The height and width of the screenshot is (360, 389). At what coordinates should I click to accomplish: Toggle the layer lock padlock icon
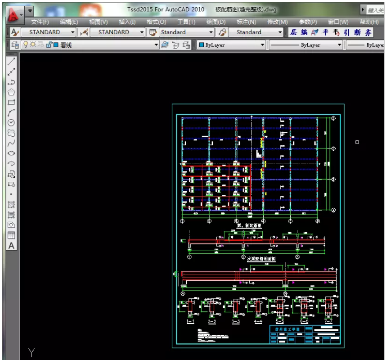[x=48, y=45]
